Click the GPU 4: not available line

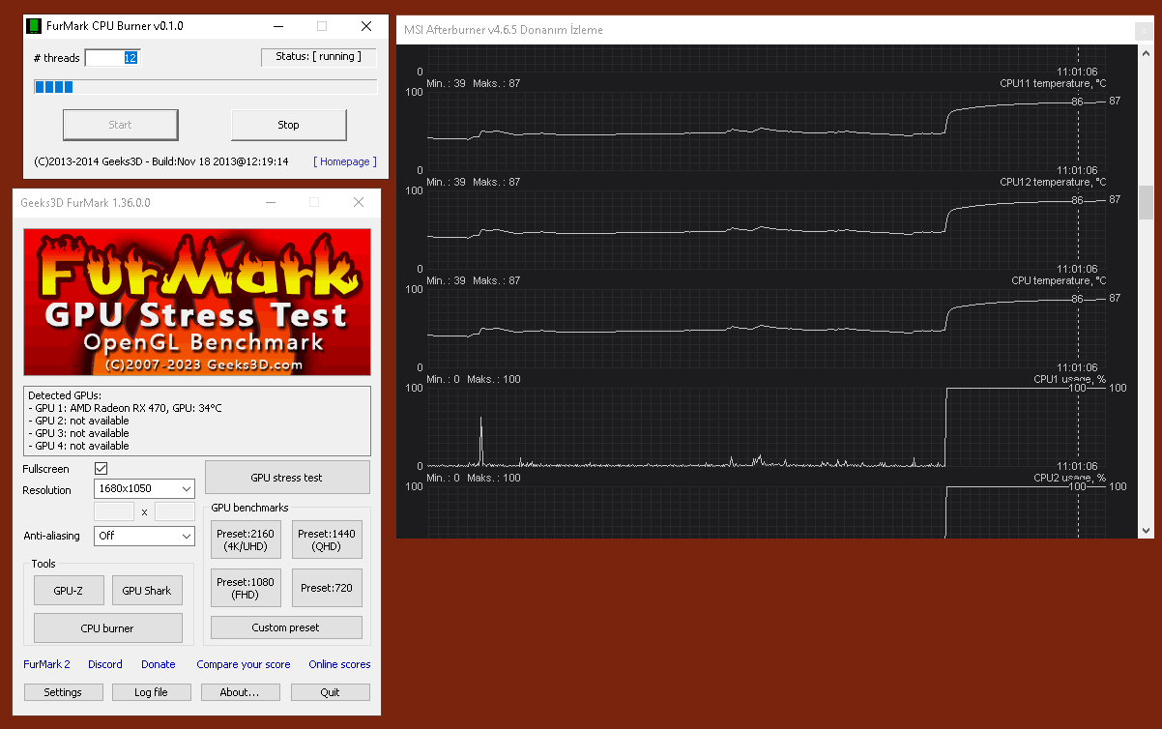point(78,446)
